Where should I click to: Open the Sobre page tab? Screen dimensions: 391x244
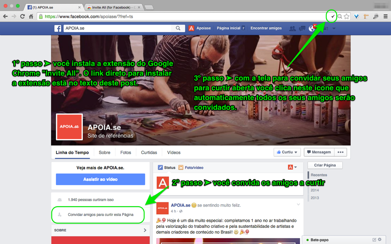tap(104, 152)
